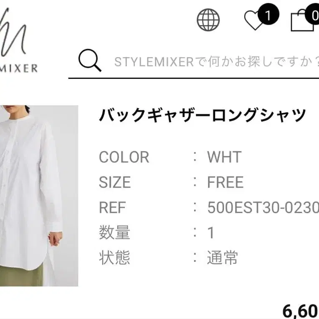Click the WHT color value
Screen dimensions: 319x319
coord(224,157)
